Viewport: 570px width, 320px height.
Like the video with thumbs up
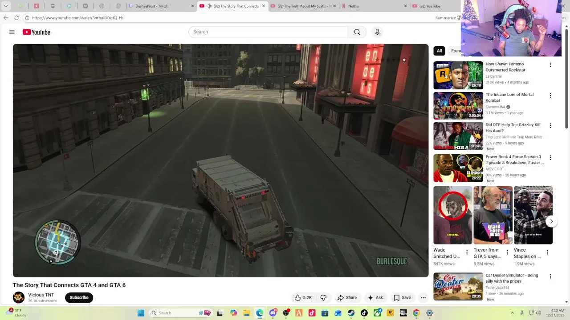coord(303,298)
